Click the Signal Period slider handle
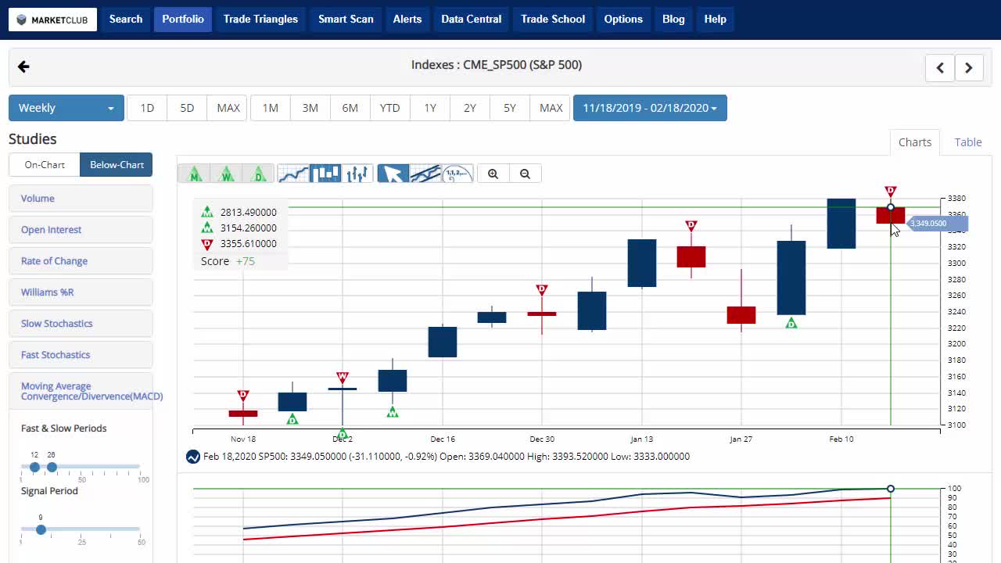The image size is (1001, 563). [x=41, y=529]
